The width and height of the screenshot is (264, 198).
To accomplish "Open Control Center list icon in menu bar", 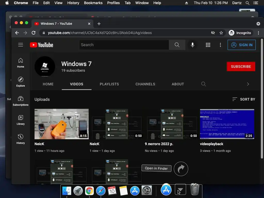I will pyautogui.click(x=255, y=3).
